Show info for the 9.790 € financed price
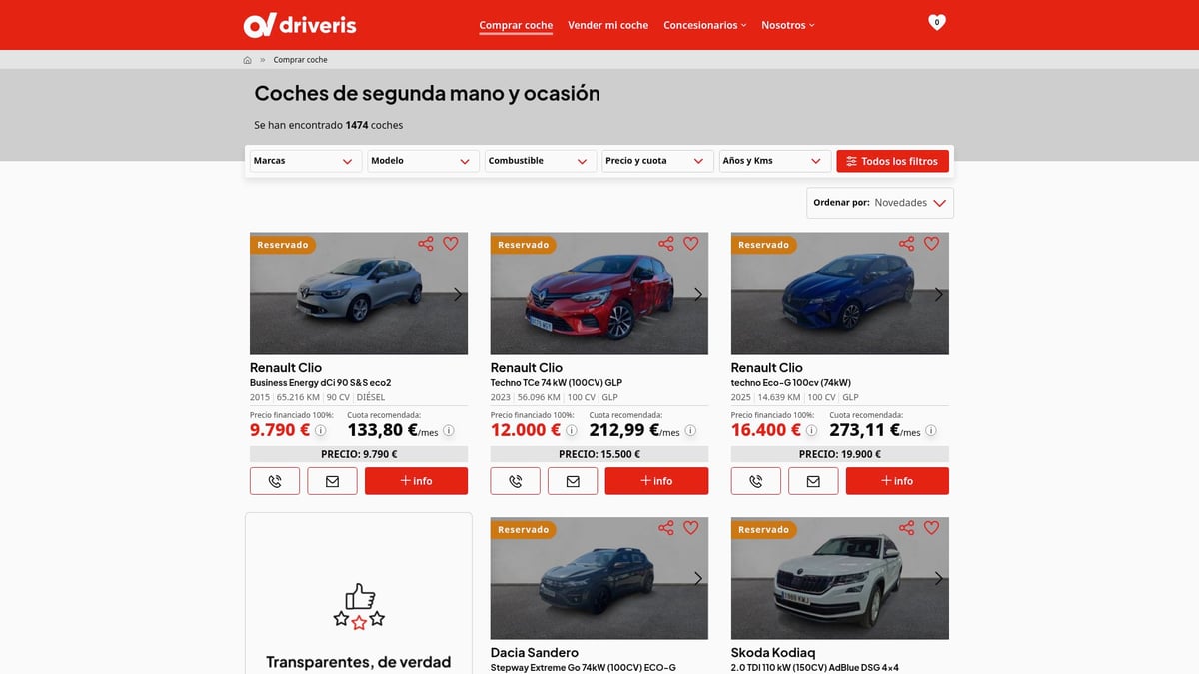 coord(321,431)
